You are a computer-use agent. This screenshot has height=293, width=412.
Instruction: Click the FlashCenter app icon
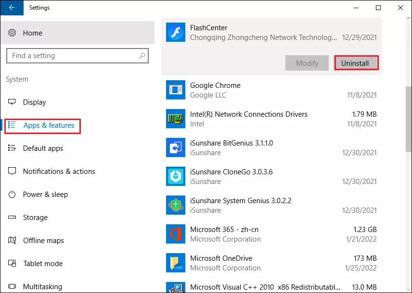[x=176, y=32]
